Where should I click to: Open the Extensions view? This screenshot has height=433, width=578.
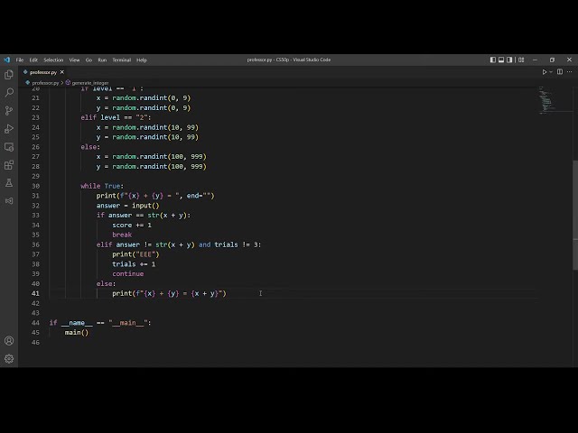point(9,165)
